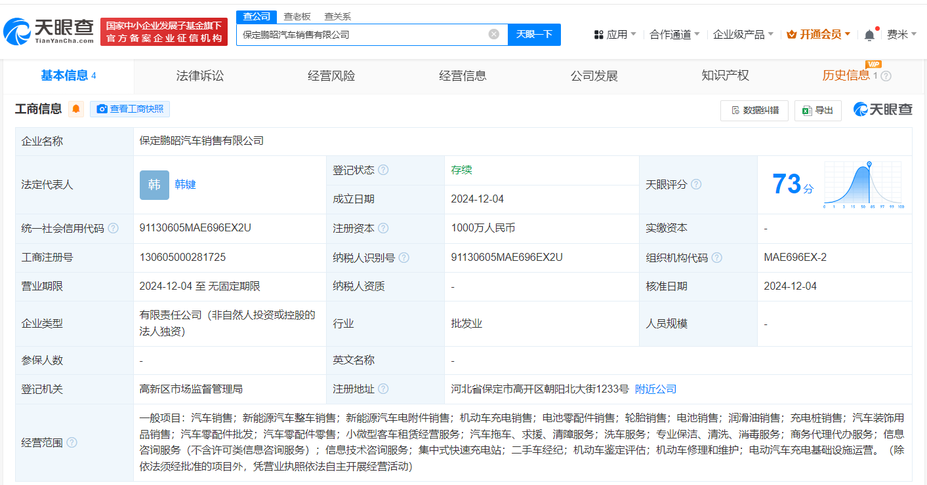Image resolution: width=927 pixels, height=485 pixels.
Task: Click the 导出 export button
Action: [x=818, y=111]
